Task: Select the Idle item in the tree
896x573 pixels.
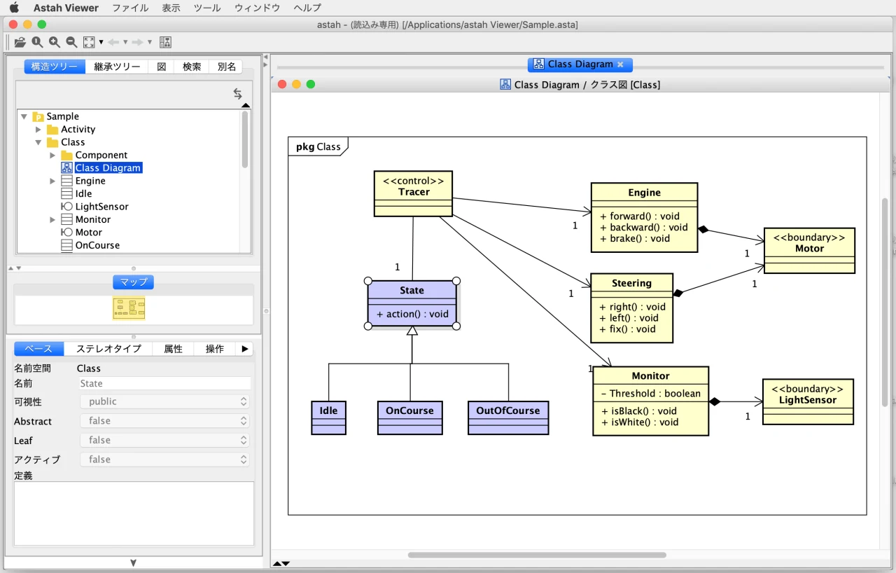Action: [83, 194]
